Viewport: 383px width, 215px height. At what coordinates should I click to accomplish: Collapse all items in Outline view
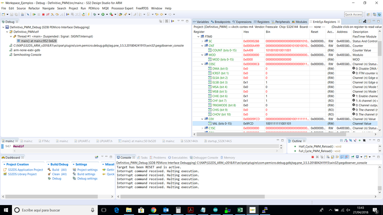[x=341, y=141]
